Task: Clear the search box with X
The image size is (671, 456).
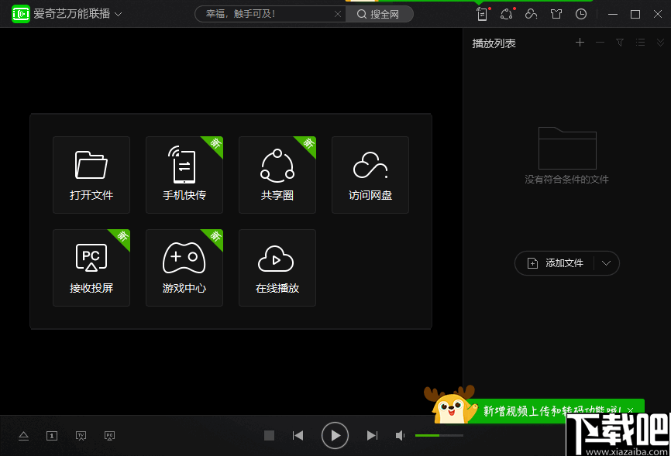Action: click(338, 14)
